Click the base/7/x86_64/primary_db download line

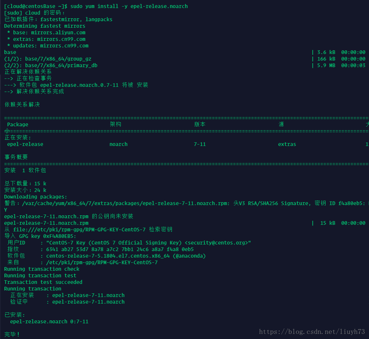click(51, 65)
